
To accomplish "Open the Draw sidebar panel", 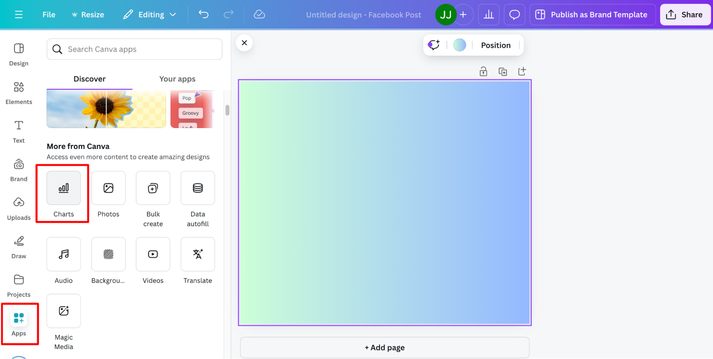I will click(19, 247).
